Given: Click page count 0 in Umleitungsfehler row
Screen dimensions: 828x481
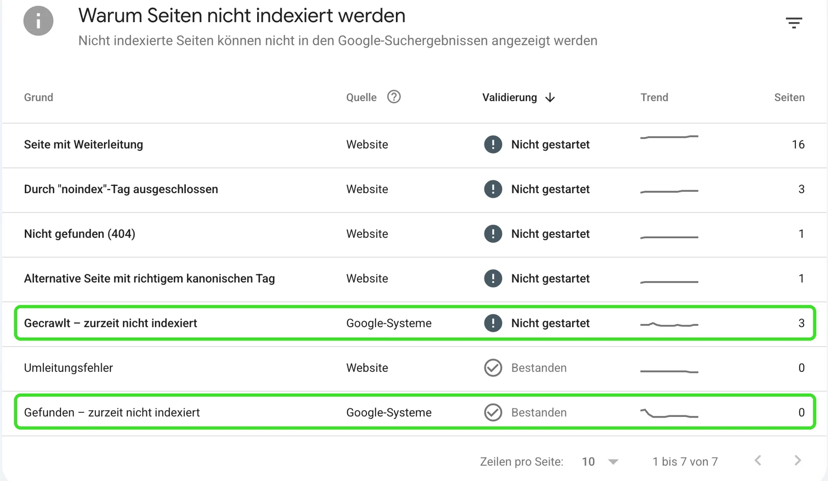Looking at the screenshot, I should tap(802, 368).
